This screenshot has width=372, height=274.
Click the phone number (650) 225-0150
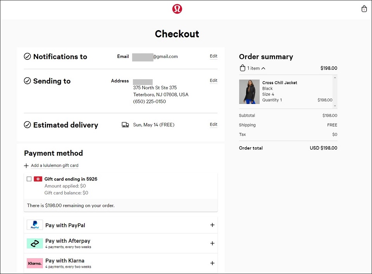coord(150,102)
